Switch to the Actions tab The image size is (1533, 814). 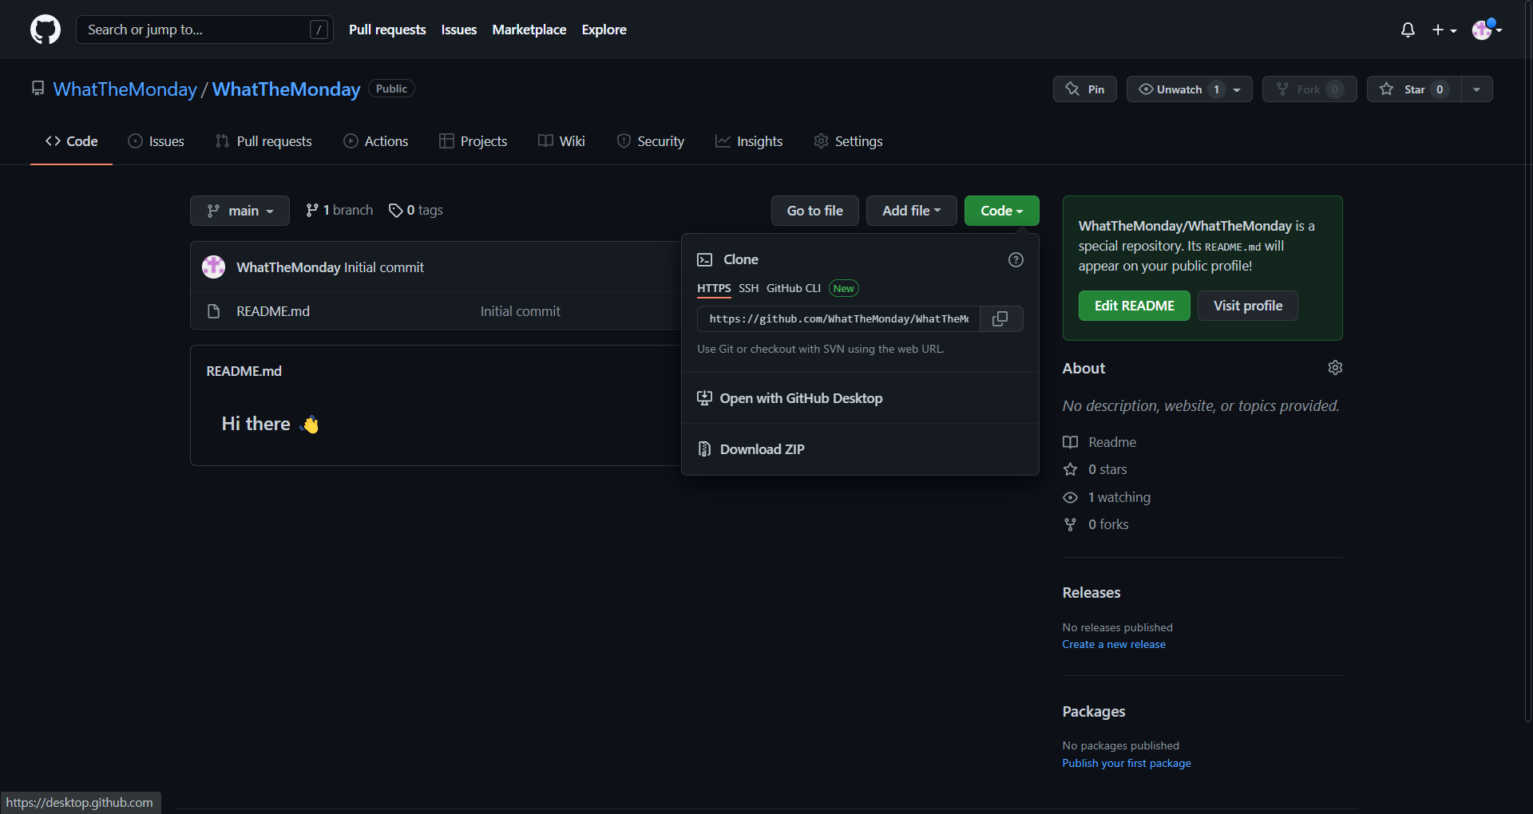tap(376, 141)
